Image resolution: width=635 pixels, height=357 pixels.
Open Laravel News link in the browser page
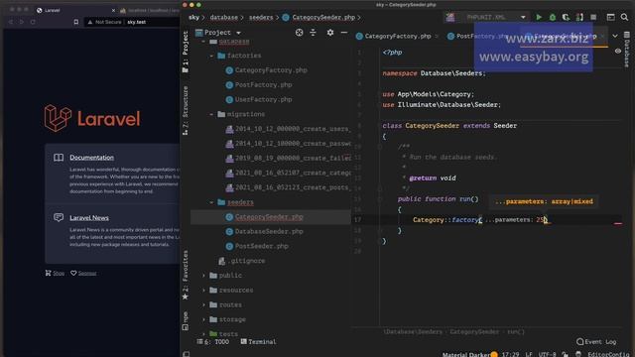[89, 218]
